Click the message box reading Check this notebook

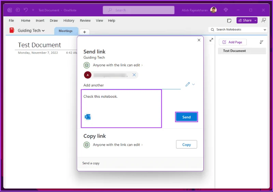click(121, 109)
